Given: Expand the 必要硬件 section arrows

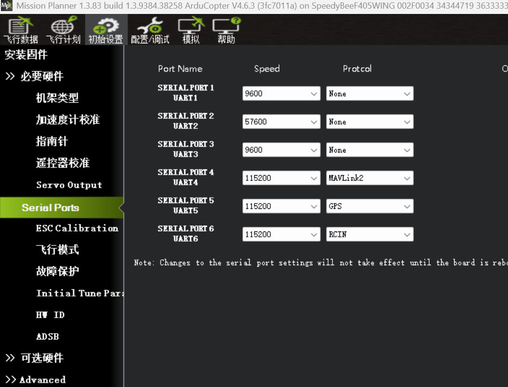Looking at the screenshot, I should 10,76.
